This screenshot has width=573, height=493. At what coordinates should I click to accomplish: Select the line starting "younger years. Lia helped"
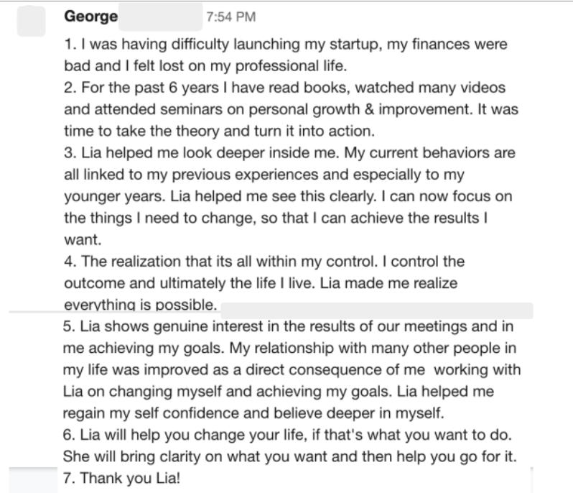coord(288,196)
